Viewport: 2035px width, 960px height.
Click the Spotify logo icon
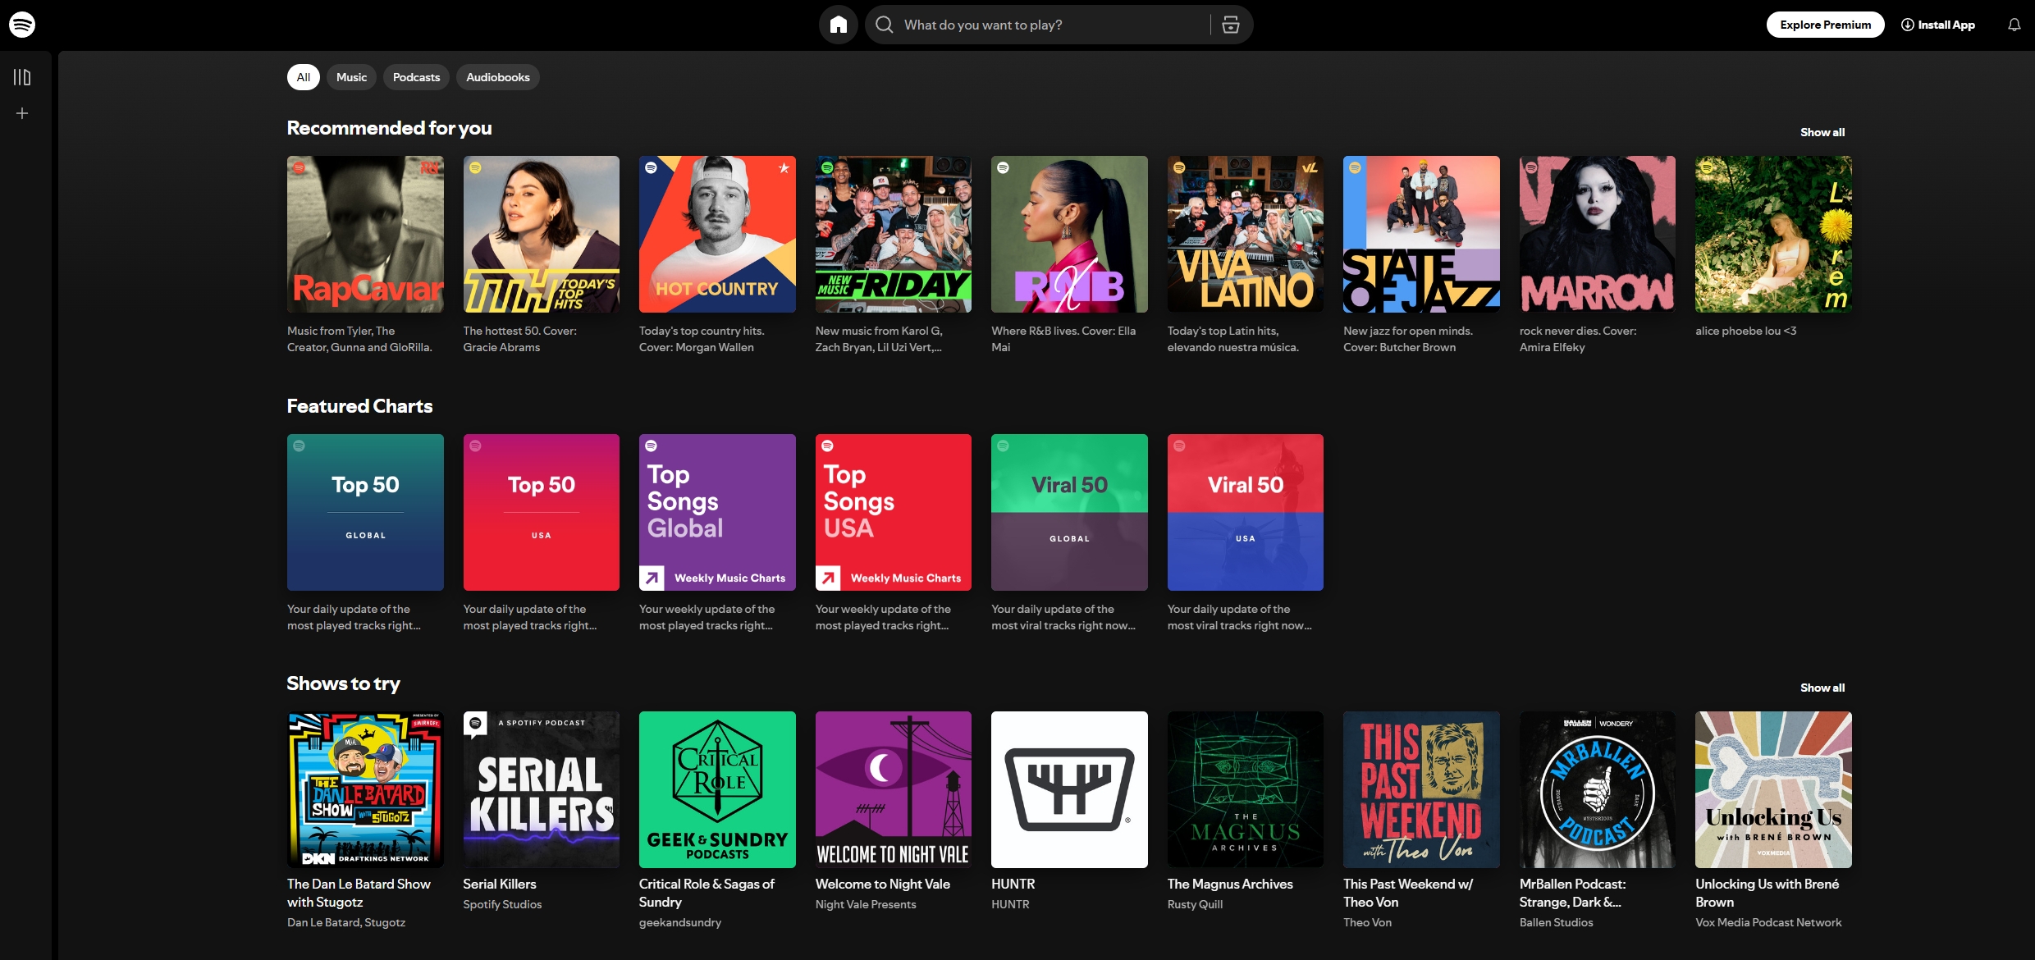(x=22, y=25)
